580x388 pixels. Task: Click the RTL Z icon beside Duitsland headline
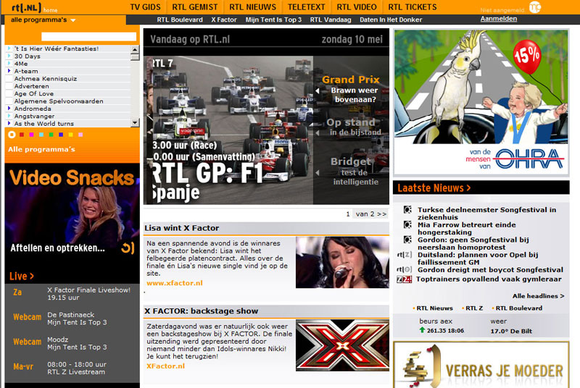(405, 255)
